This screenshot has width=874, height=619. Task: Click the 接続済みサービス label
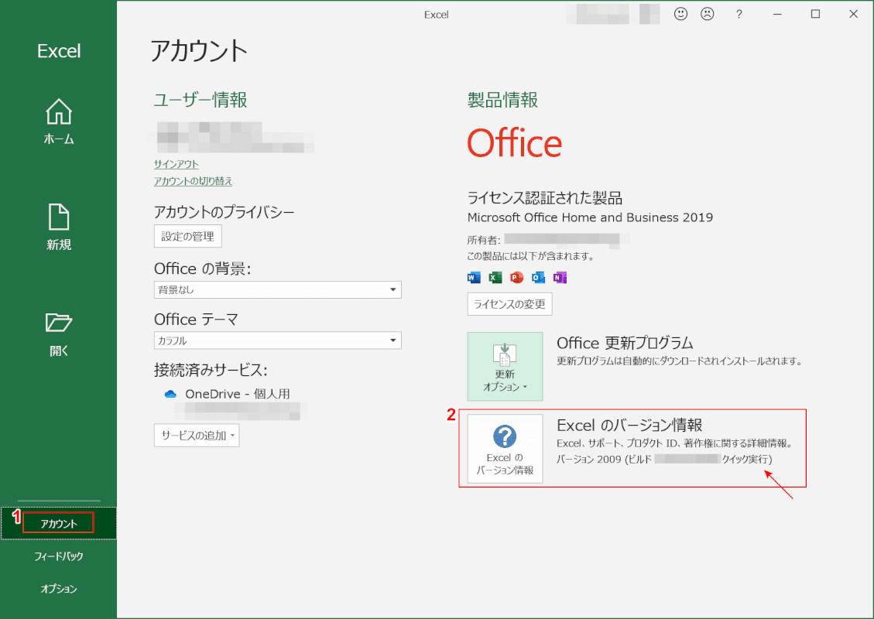[211, 369]
